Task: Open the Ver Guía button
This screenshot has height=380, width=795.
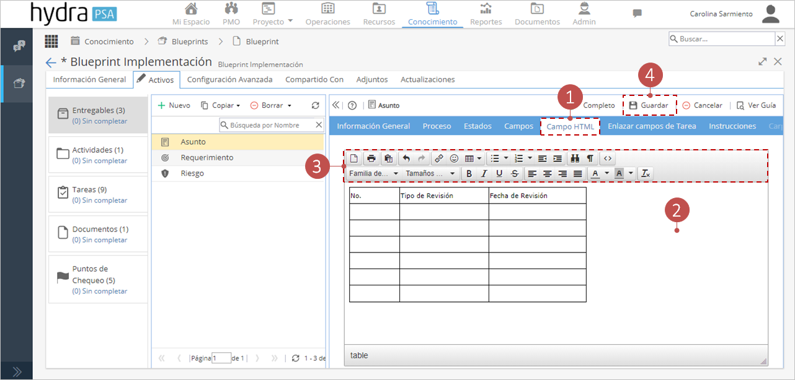Action: point(756,105)
